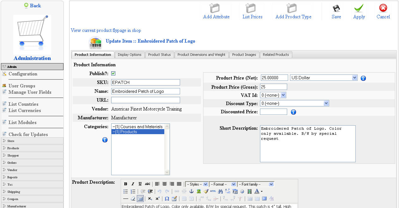Select the Product Information tab
Screen dimensions: 399x208
[93, 55]
